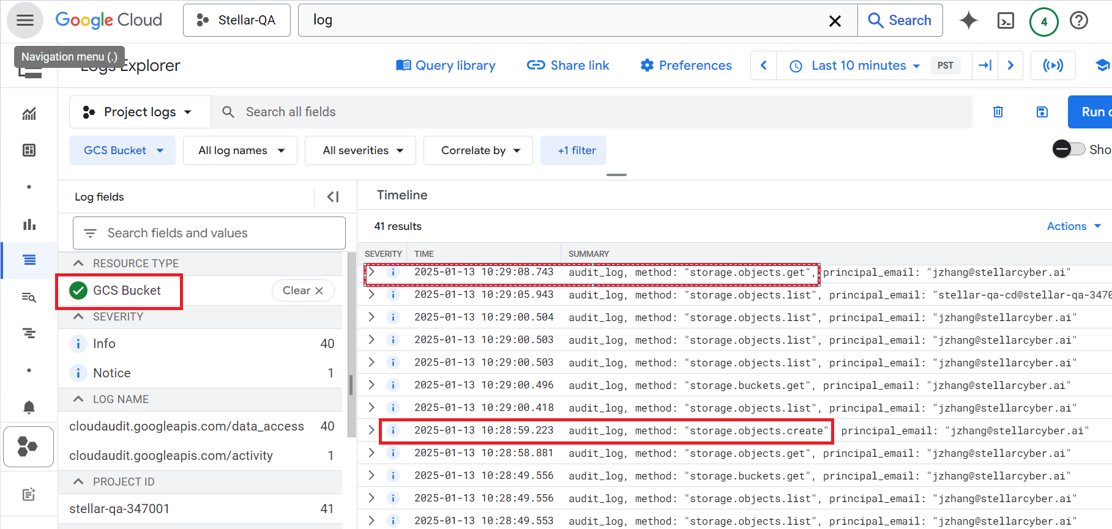Click the Share link button
This screenshot has height=529, width=1112.
tap(568, 65)
